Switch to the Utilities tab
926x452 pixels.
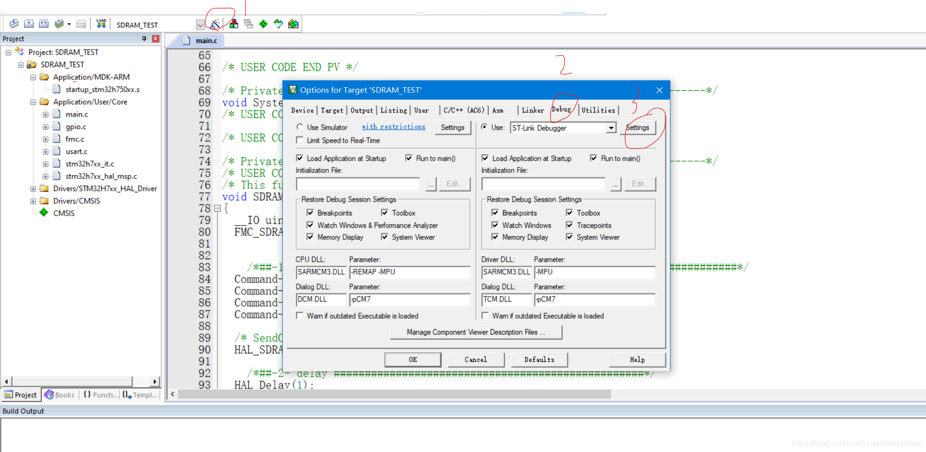598,110
